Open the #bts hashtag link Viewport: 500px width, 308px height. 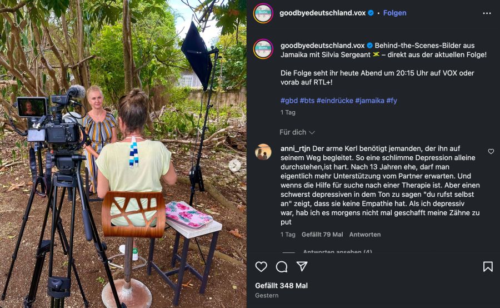pyautogui.click(x=307, y=101)
